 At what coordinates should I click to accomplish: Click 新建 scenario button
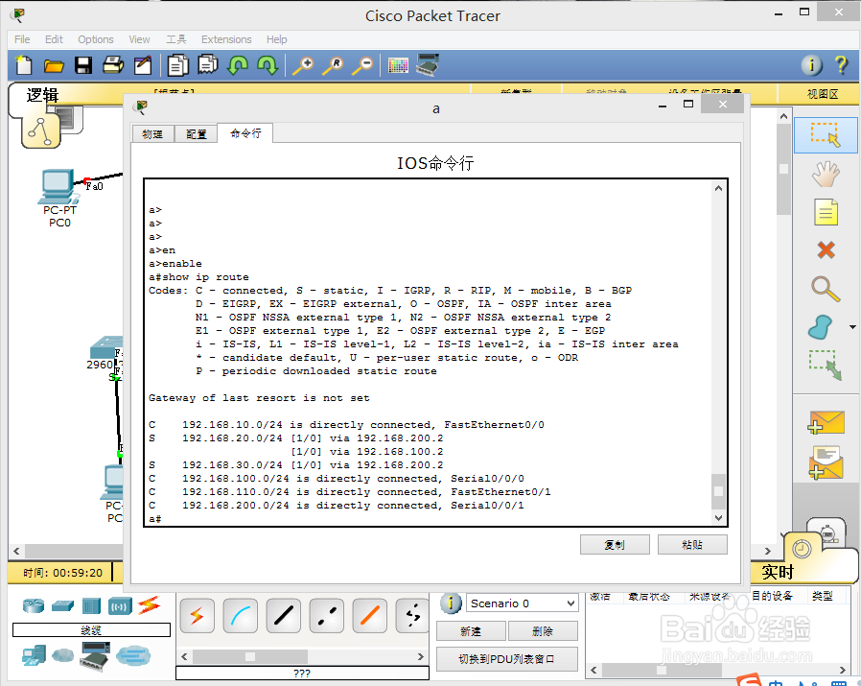pos(471,631)
